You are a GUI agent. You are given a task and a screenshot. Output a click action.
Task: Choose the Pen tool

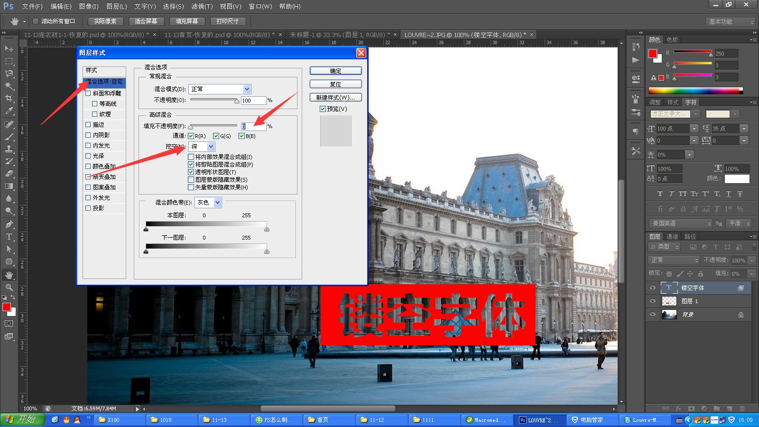(x=9, y=224)
